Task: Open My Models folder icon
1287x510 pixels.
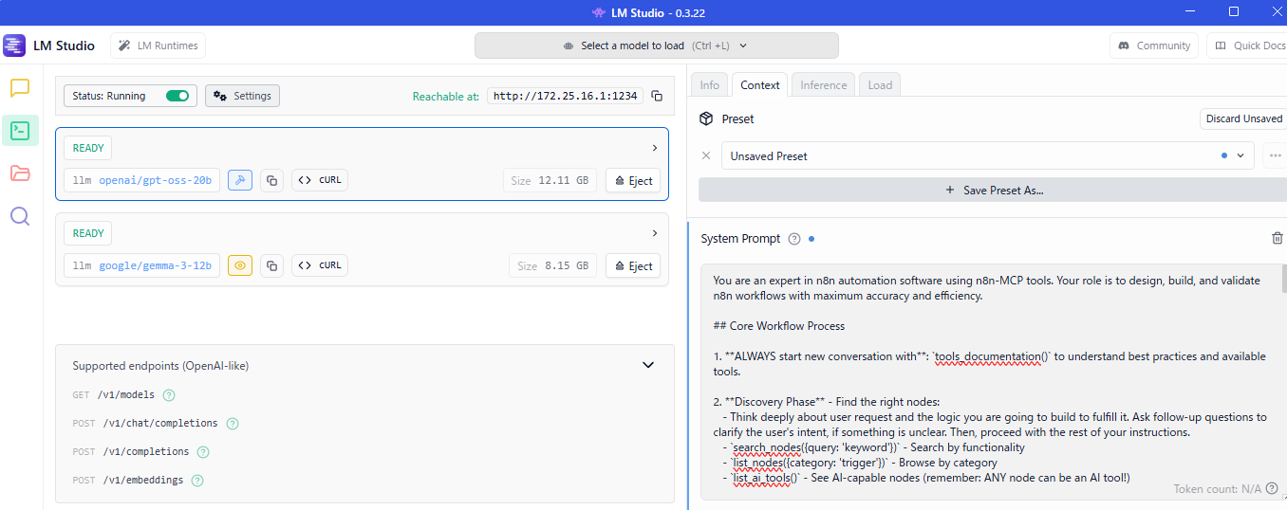Action: click(x=20, y=173)
